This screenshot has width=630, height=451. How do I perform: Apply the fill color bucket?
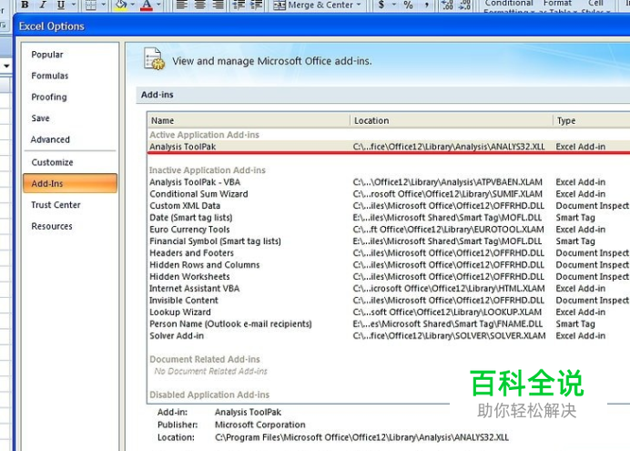(x=121, y=5)
